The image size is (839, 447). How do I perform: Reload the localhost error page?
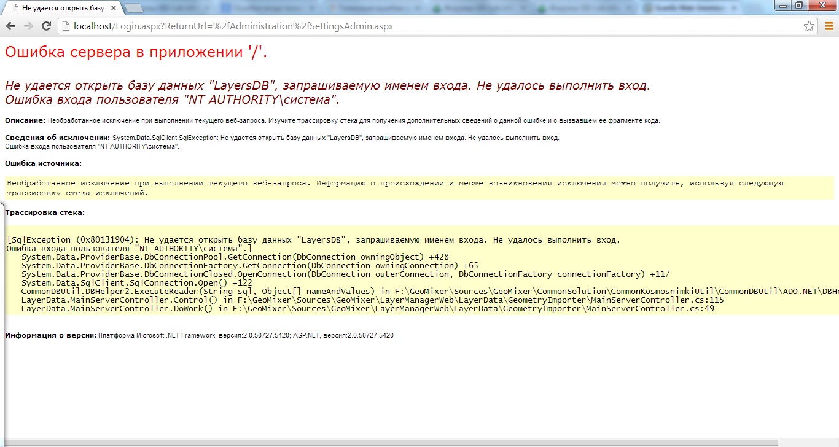[45, 26]
